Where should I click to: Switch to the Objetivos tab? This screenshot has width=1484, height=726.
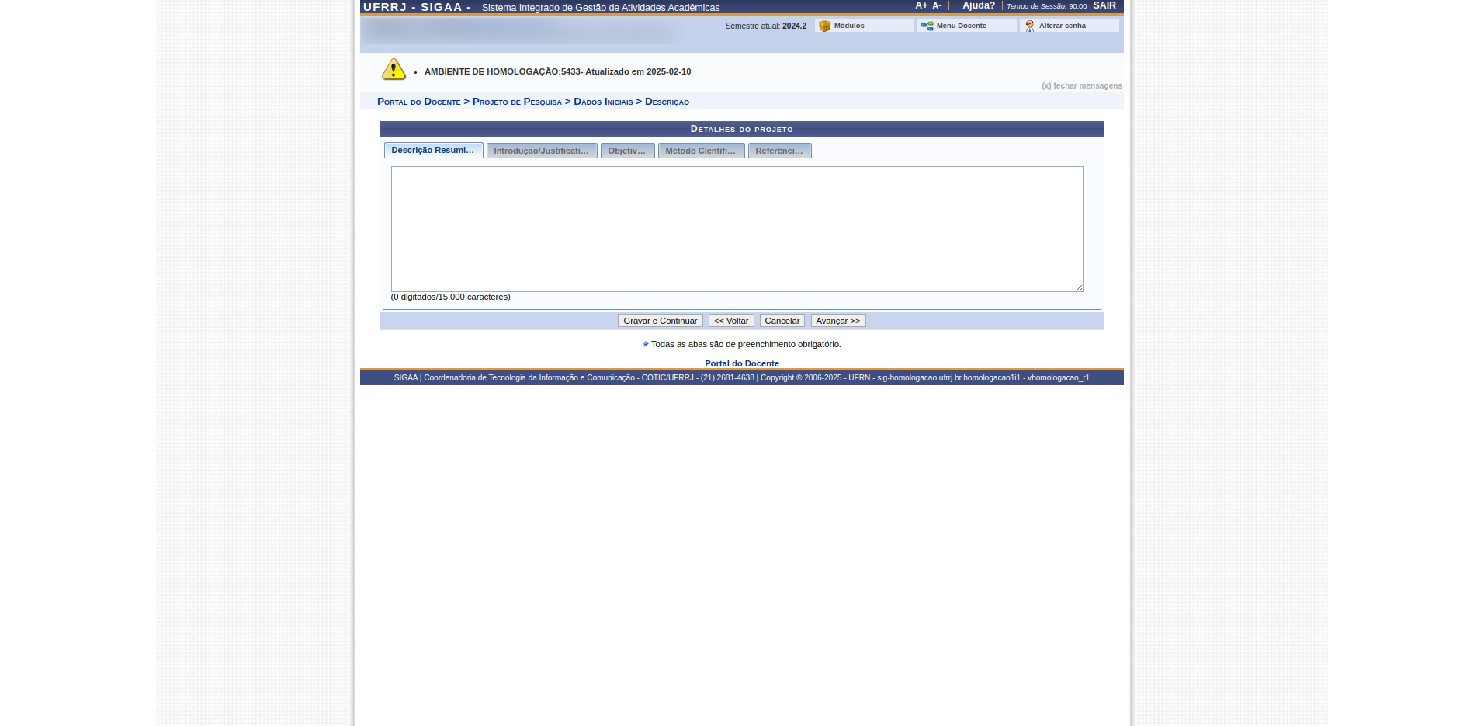click(x=626, y=151)
